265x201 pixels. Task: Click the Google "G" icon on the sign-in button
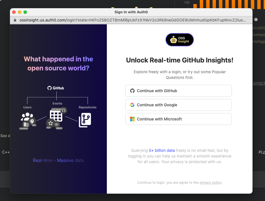[132, 105]
